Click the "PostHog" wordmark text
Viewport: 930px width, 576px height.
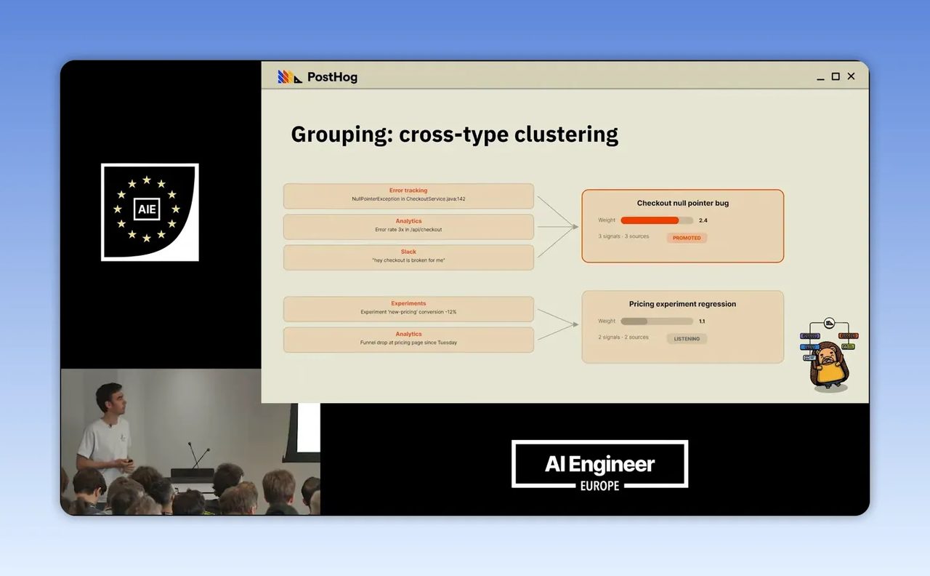[x=332, y=77]
